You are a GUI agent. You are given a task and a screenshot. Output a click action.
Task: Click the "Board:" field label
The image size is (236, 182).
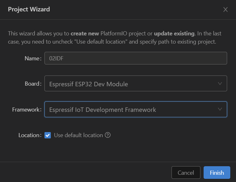(33, 84)
